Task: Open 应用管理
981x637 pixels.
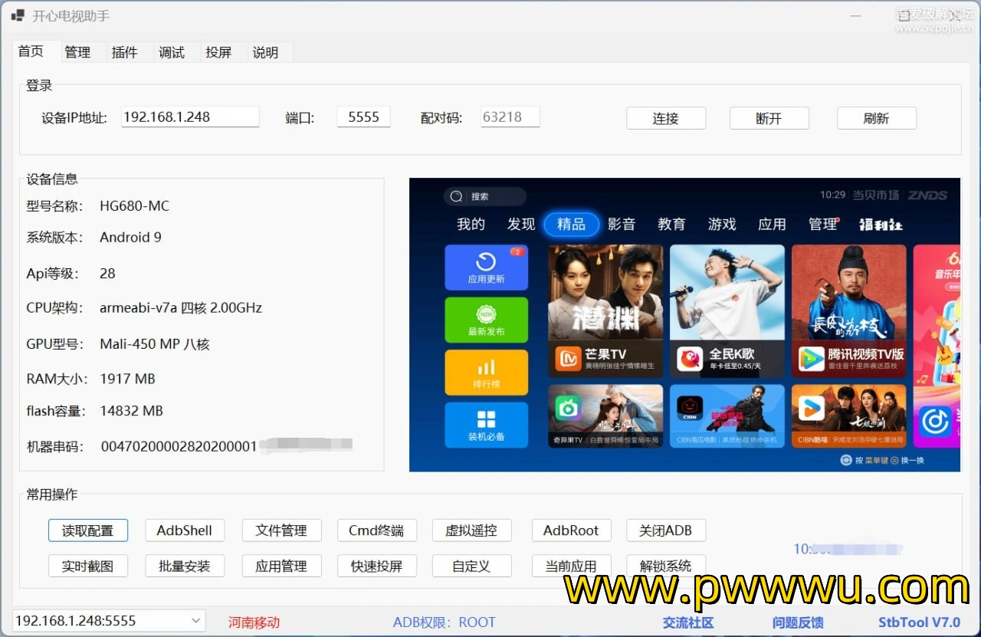Action: pos(281,566)
